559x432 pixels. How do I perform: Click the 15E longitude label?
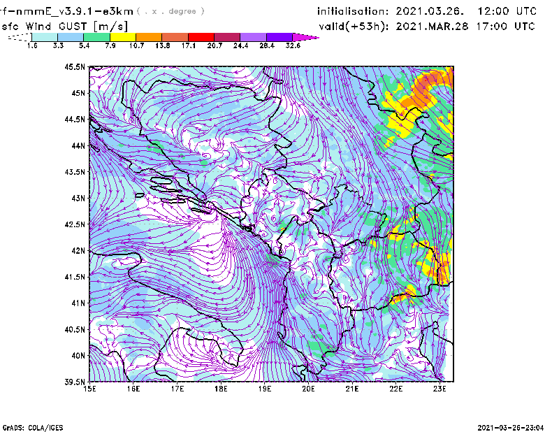point(89,389)
